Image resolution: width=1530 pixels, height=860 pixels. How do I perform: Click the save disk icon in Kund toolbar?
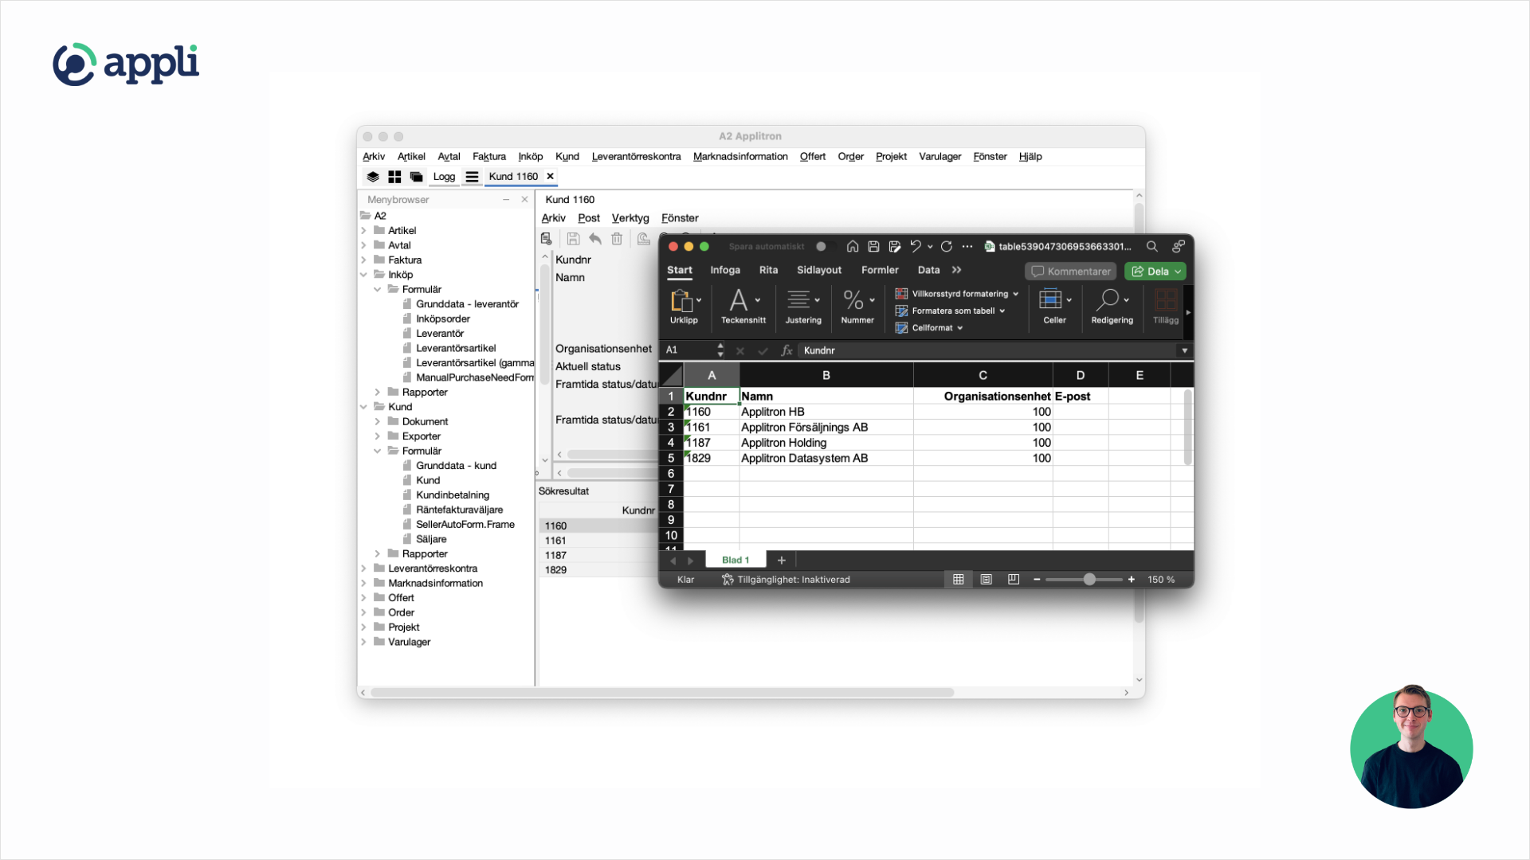(573, 239)
